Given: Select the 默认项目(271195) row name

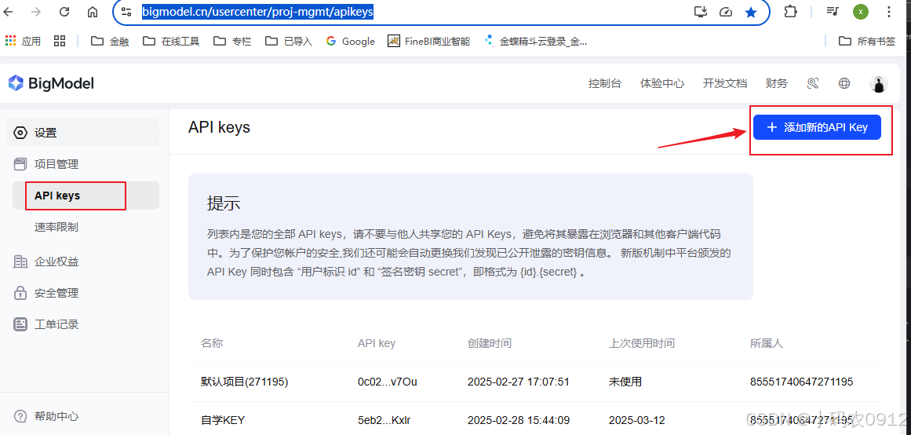Looking at the screenshot, I should click(x=244, y=382).
